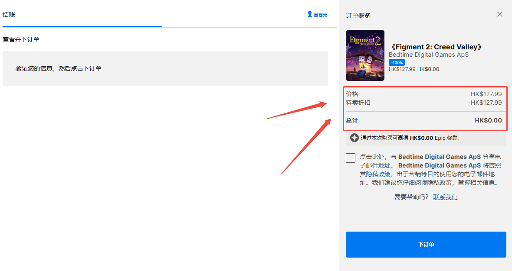The image size is (512, 271).
Task: Click the 联系我们 contact link
Action: click(445, 197)
